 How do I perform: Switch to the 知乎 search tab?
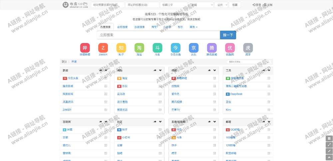click(180, 27)
